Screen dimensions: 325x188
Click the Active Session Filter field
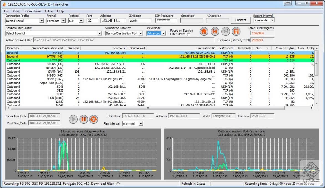124,40
